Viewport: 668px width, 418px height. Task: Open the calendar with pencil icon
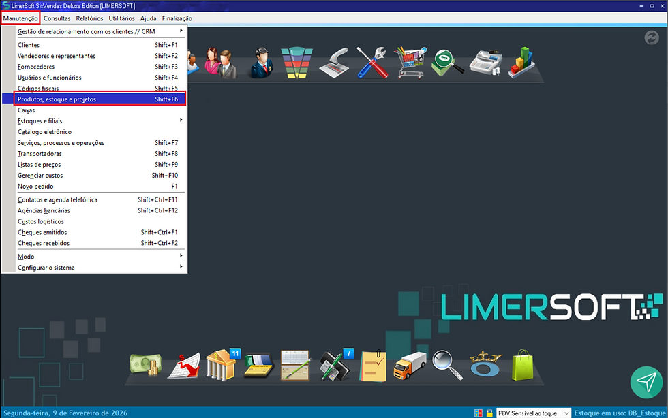coord(296,365)
